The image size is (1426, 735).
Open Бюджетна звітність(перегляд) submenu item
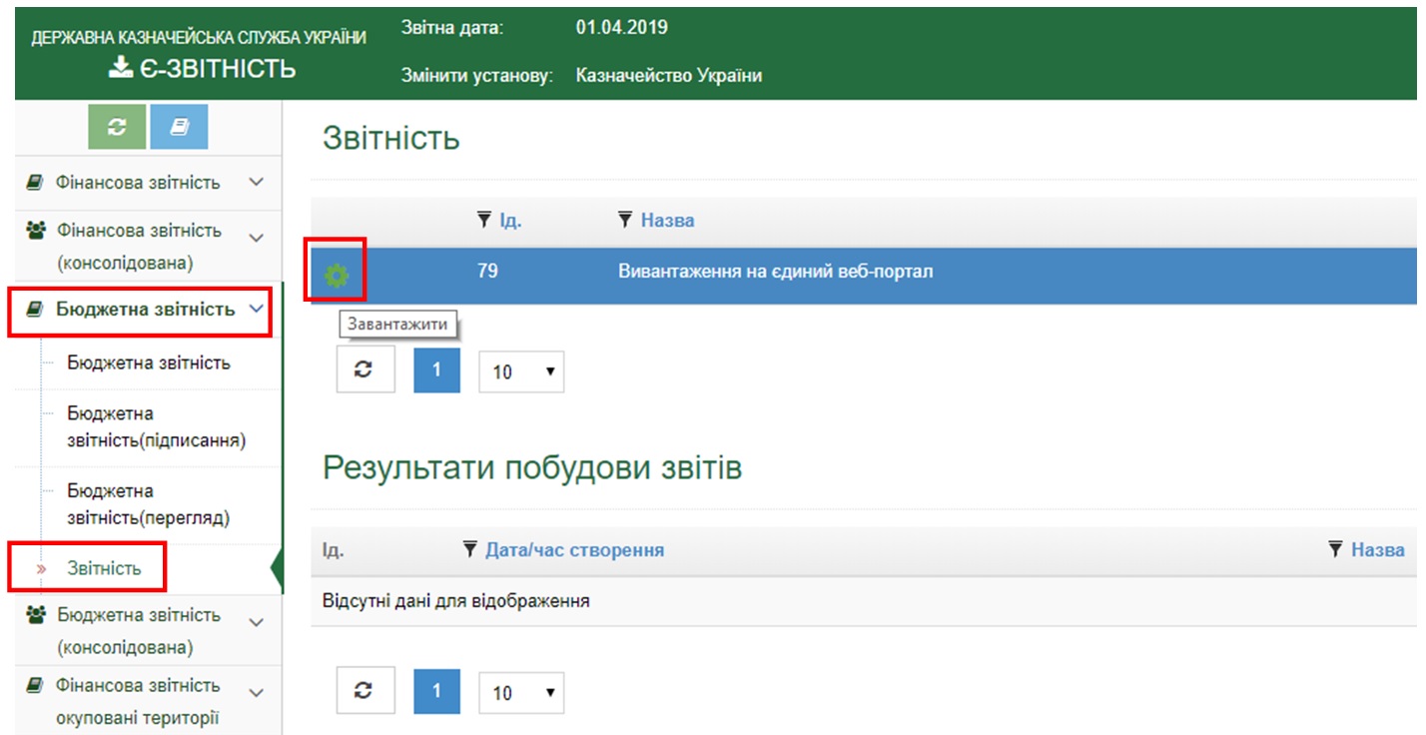coord(148,504)
